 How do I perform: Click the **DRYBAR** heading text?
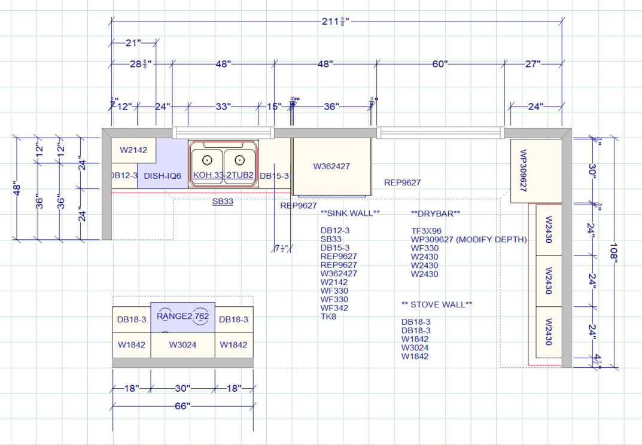click(x=436, y=214)
